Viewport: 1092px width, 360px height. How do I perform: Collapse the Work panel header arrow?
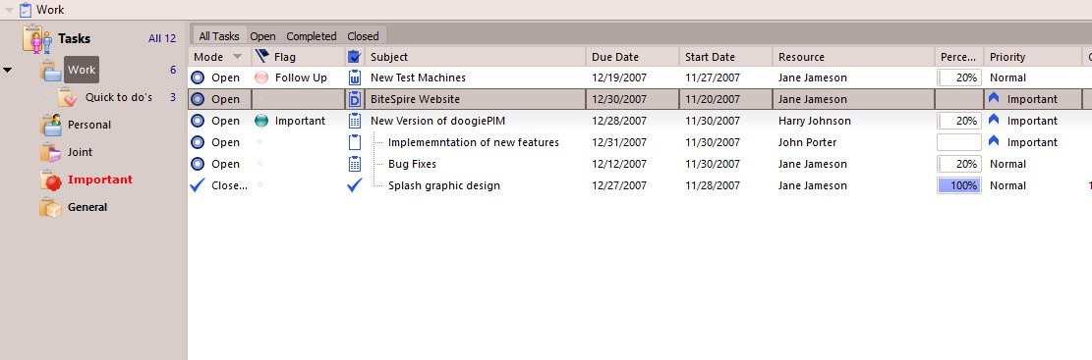coord(9,10)
